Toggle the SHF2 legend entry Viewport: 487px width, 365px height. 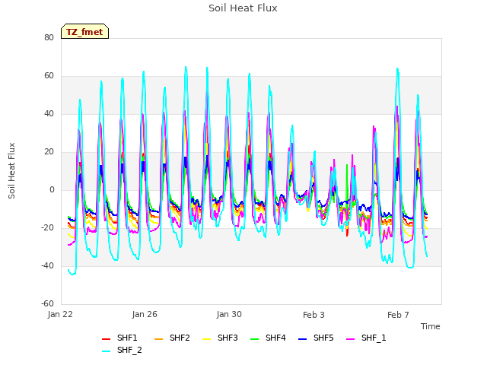(172, 338)
